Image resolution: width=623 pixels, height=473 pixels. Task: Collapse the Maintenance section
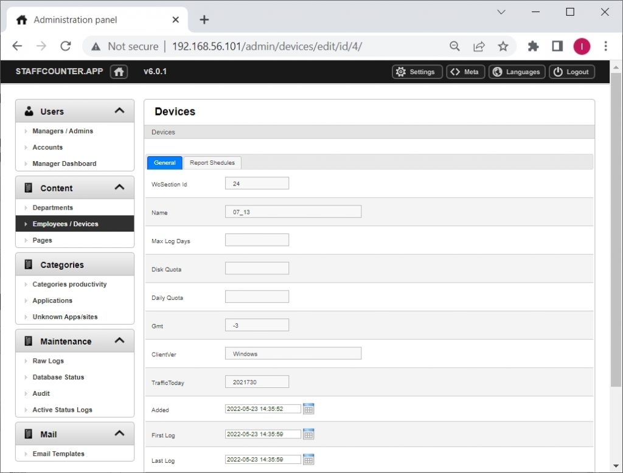pyautogui.click(x=119, y=340)
